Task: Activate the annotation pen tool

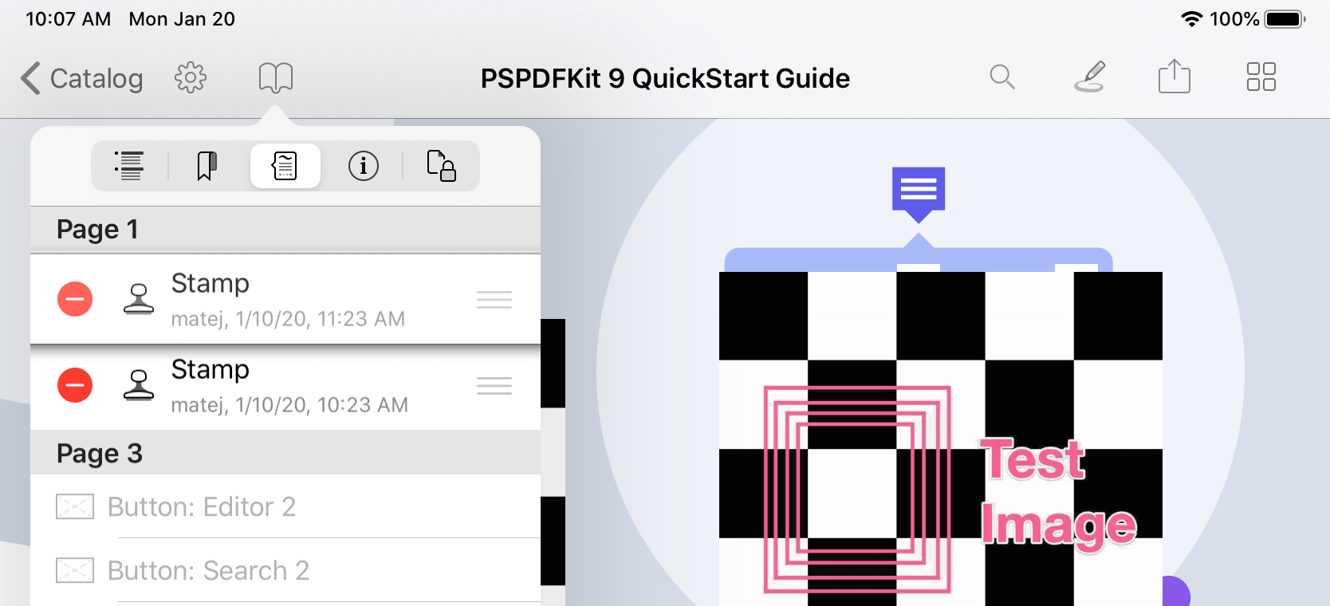Action: pos(1089,77)
